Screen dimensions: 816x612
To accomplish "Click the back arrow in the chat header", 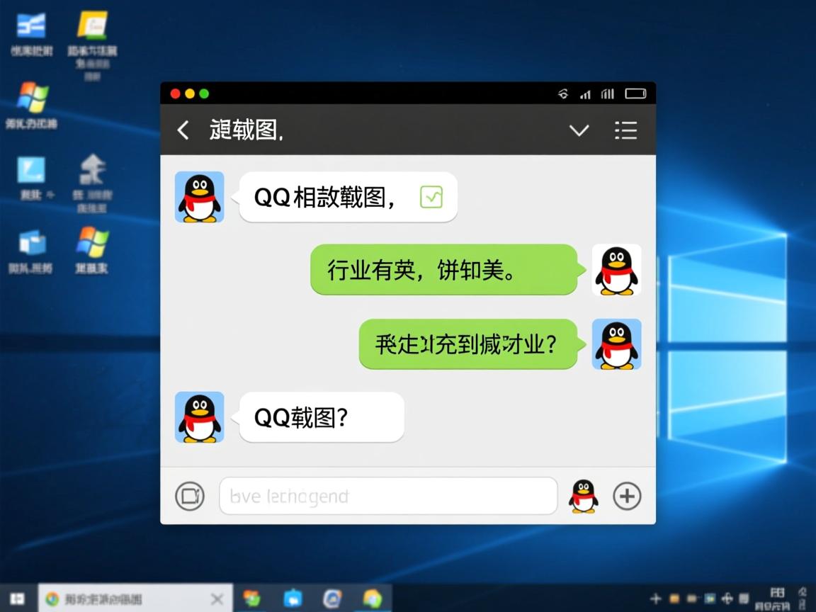I will point(183,130).
